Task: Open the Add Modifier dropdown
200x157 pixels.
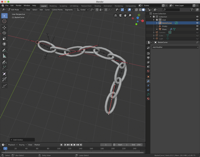Action: (x=175, y=47)
